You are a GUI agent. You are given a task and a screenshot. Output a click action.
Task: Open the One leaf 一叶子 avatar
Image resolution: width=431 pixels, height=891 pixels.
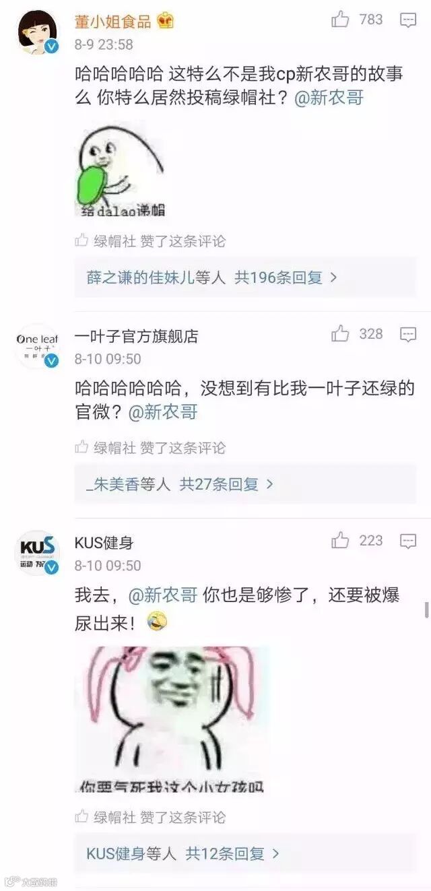click(x=38, y=346)
